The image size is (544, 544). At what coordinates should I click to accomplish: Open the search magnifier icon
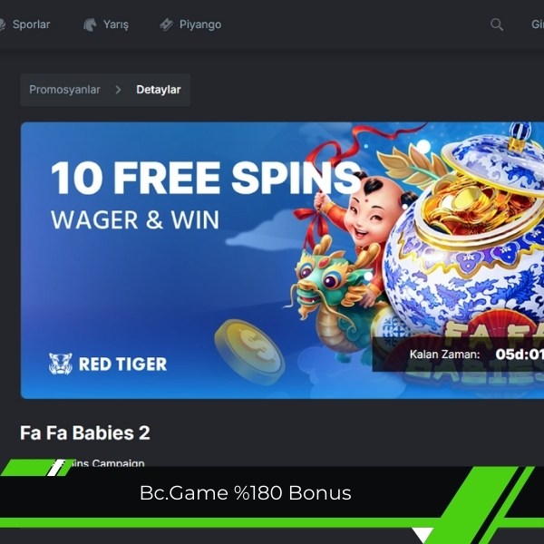tap(497, 24)
